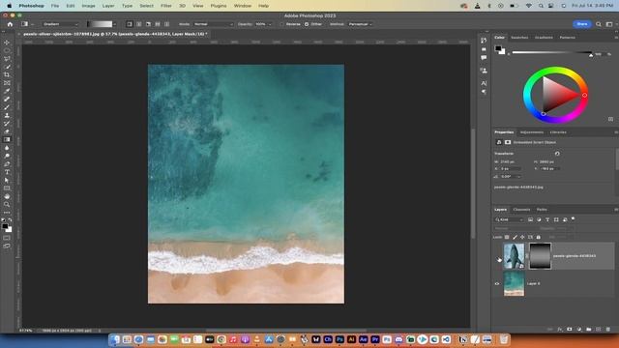Click the Share button
The image size is (619, 348).
pyautogui.click(x=582, y=24)
